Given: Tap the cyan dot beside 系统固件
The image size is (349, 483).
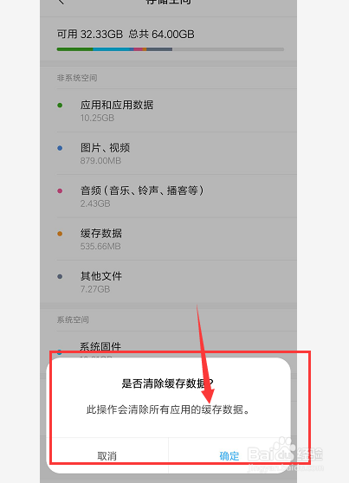Looking at the screenshot, I should tap(60, 351).
